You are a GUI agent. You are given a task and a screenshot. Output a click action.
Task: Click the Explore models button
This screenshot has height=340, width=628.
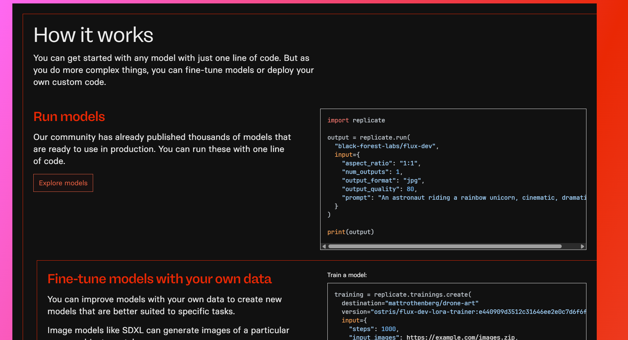(63, 183)
